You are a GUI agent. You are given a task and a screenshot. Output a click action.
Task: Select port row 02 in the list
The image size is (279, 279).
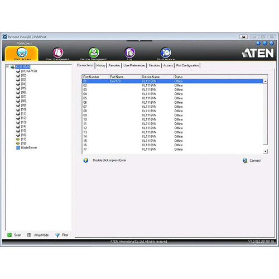(x=172, y=85)
